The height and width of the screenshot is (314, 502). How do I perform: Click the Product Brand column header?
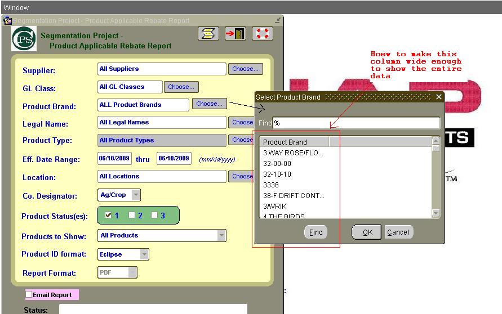[x=294, y=142]
